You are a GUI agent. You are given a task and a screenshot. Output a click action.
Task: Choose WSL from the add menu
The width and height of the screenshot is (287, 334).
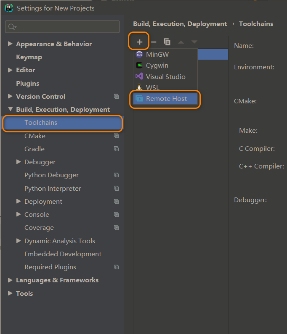165,87
